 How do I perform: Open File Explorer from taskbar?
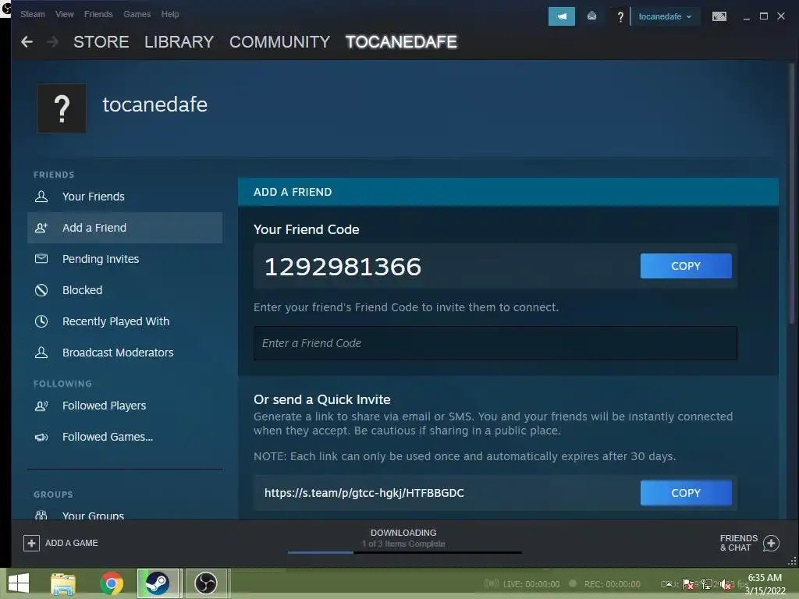pos(63,583)
